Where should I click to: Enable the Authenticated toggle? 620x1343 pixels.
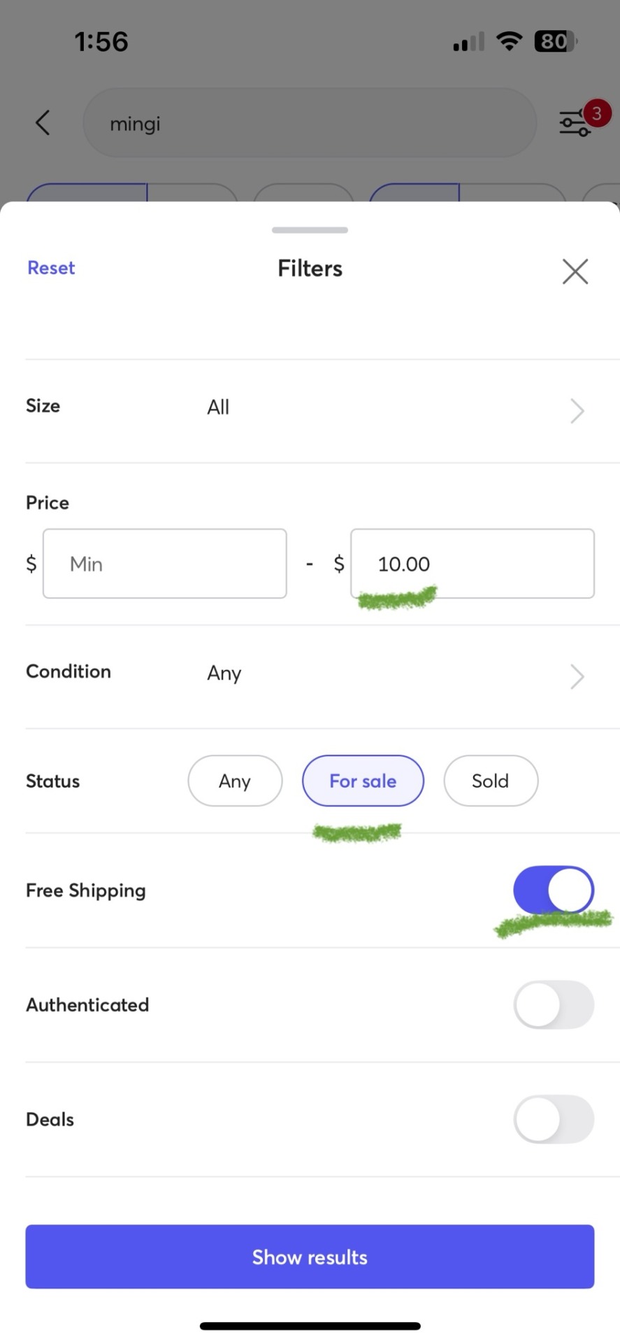click(x=554, y=1004)
